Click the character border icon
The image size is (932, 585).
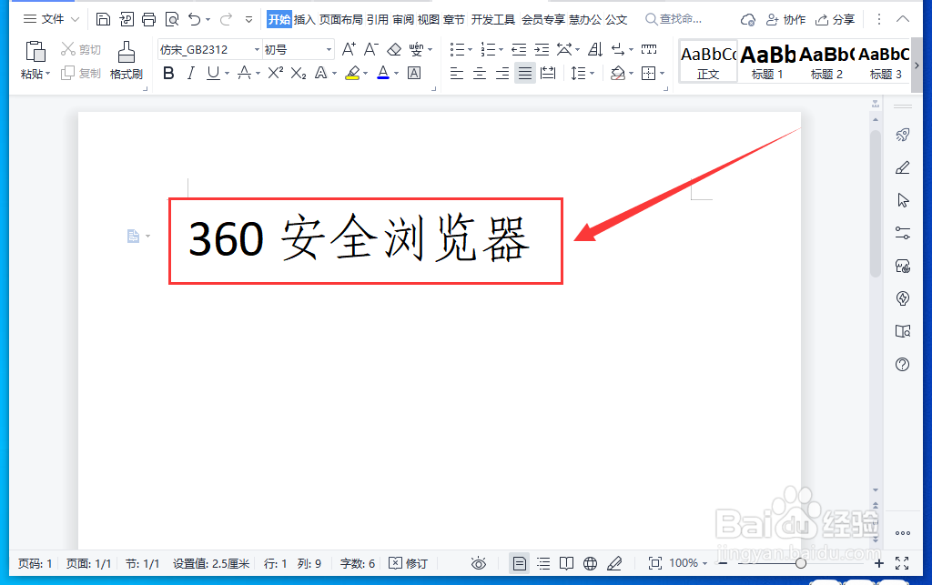coord(414,73)
